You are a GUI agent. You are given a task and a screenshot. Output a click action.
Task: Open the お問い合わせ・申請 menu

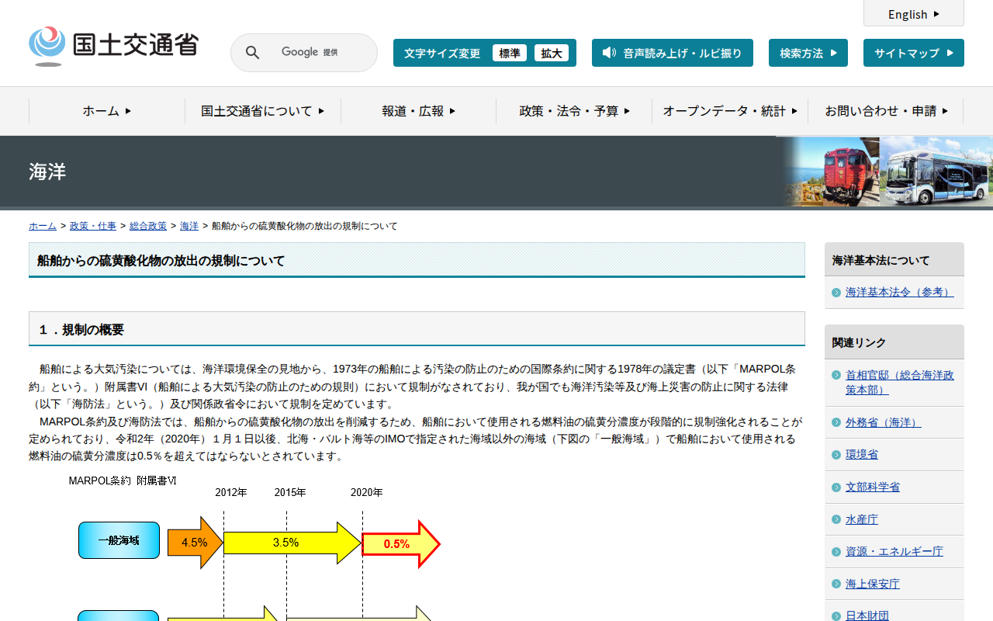pos(886,111)
